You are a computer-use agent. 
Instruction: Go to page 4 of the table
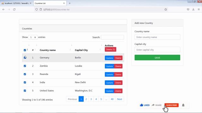pyautogui.click(x=96, y=99)
